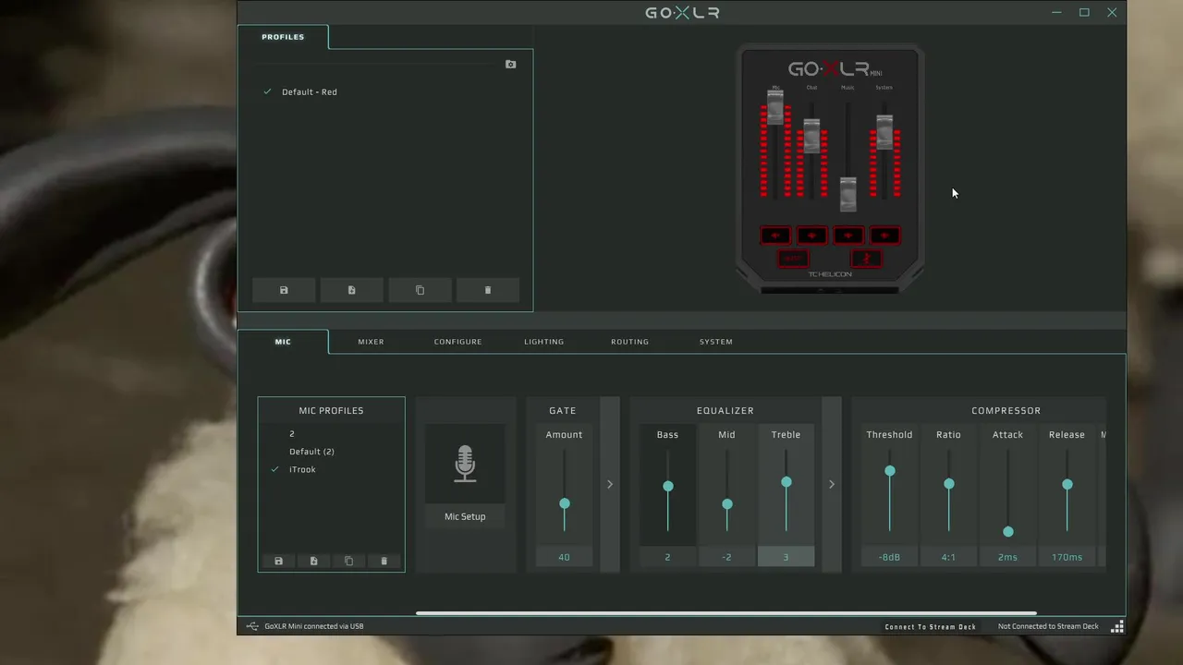Click the Not Connected to Stream Deck status
This screenshot has height=665, width=1183.
coord(1048,626)
